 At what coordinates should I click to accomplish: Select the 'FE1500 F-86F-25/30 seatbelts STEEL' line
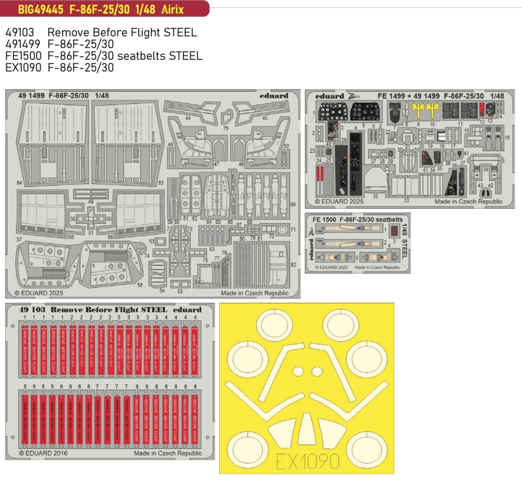(x=104, y=56)
